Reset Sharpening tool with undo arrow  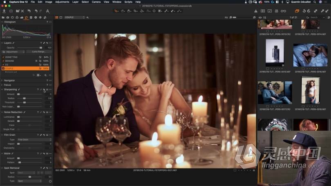click(44, 90)
